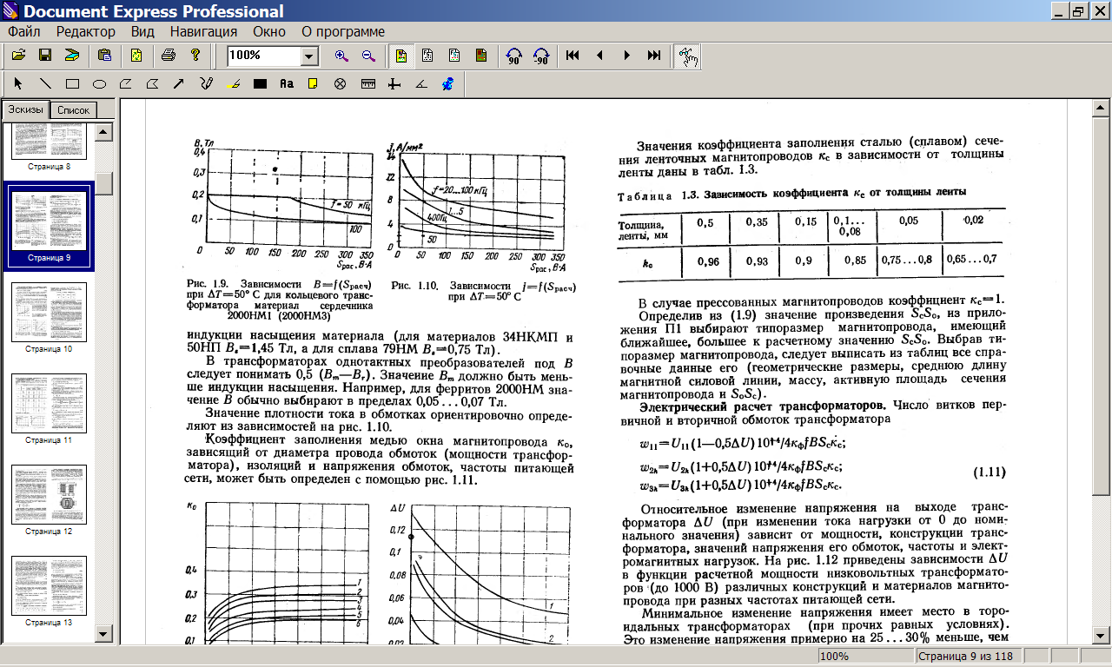Switch to the Эскизы tab
This screenshot has width=1112, height=667.
tap(24, 109)
